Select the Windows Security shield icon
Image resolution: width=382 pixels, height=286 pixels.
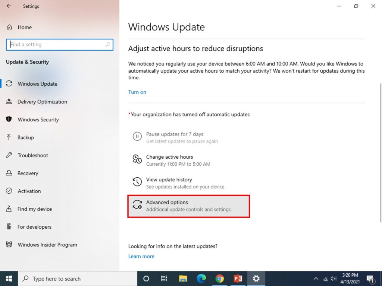click(9, 119)
